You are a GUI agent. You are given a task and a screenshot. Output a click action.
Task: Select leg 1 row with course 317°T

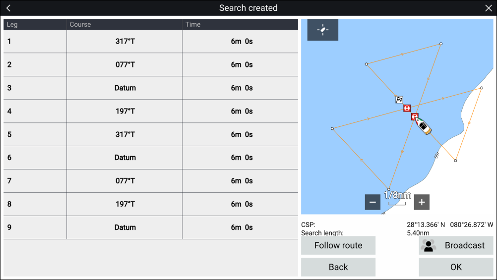pyautogui.click(x=151, y=42)
